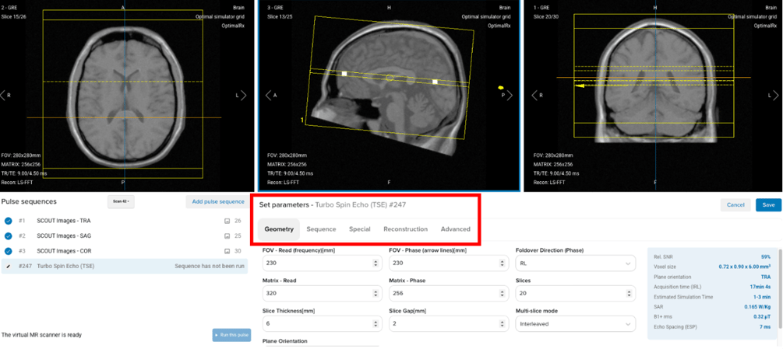Image resolution: width=783 pixels, height=349 pixels.
Task: Go to next slice in sagittal viewer
Action: [x=510, y=96]
